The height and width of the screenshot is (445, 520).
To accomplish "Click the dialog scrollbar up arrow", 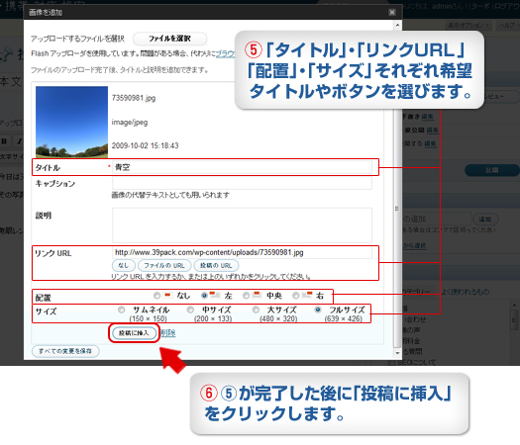I will point(397,25).
